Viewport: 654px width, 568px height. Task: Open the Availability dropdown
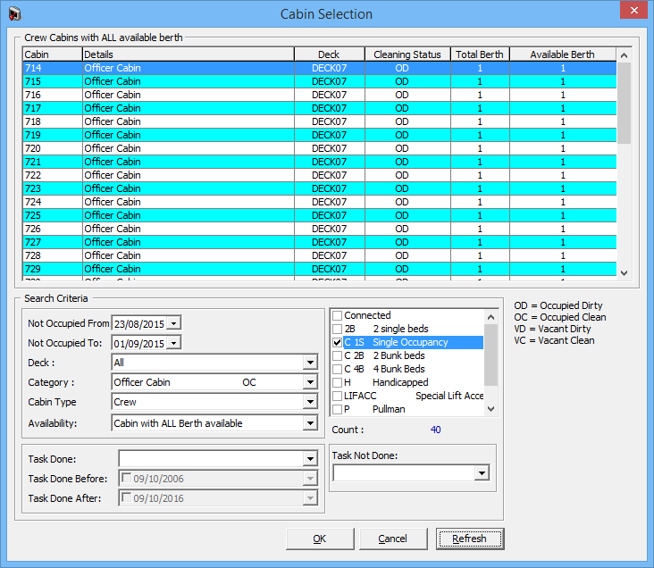310,423
